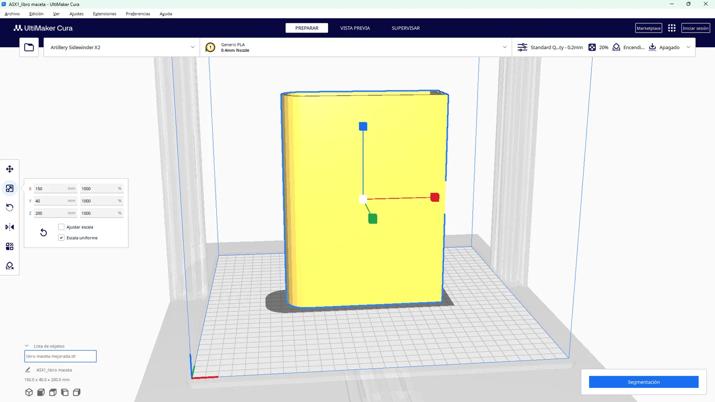
Task: Click the pencil edit job name icon
Action: tap(28, 370)
